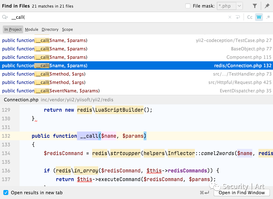Click Open in Find Window button
273x199 pixels.
coord(242,193)
